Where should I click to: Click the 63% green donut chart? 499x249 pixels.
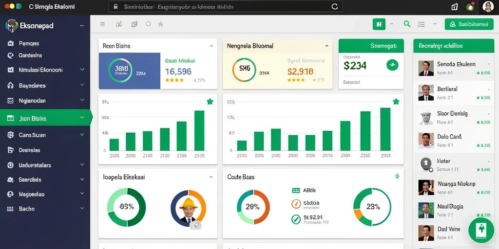(126, 207)
